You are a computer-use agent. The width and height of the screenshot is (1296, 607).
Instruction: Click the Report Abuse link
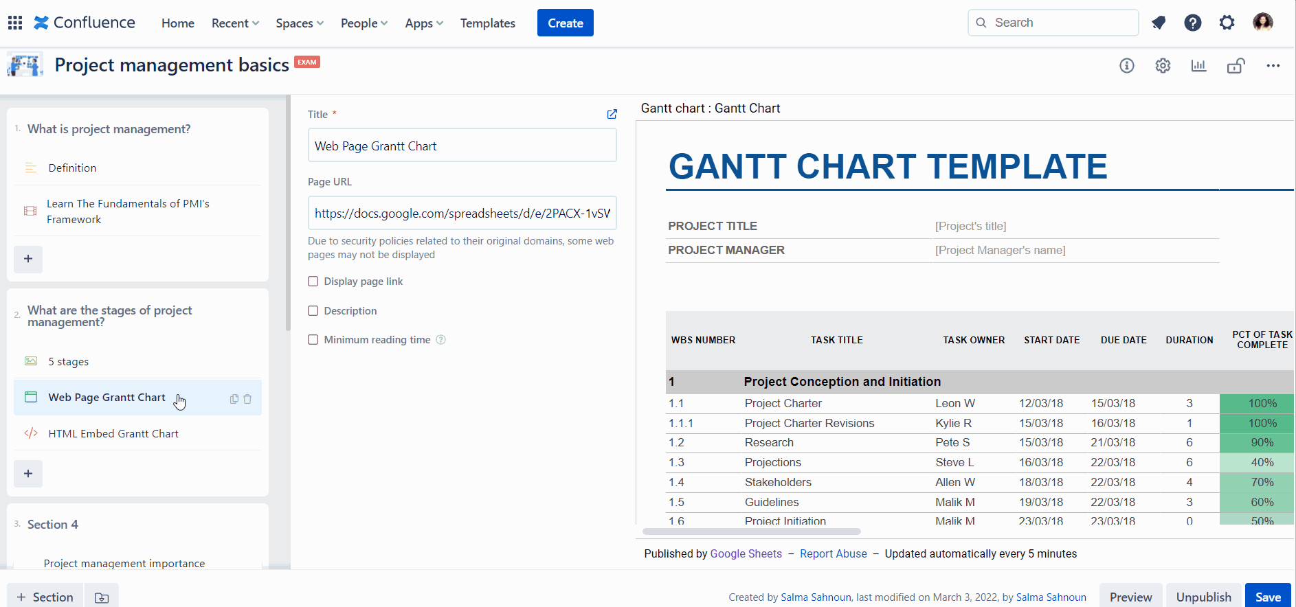833,554
